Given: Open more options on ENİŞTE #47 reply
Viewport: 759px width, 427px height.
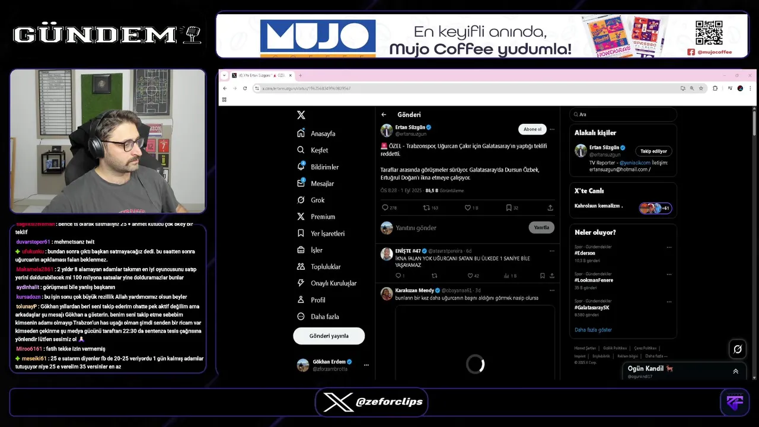Looking at the screenshot, I should click(552, 250).
